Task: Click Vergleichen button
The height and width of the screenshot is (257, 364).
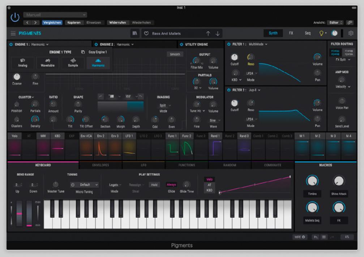Action: coord(52,22)
